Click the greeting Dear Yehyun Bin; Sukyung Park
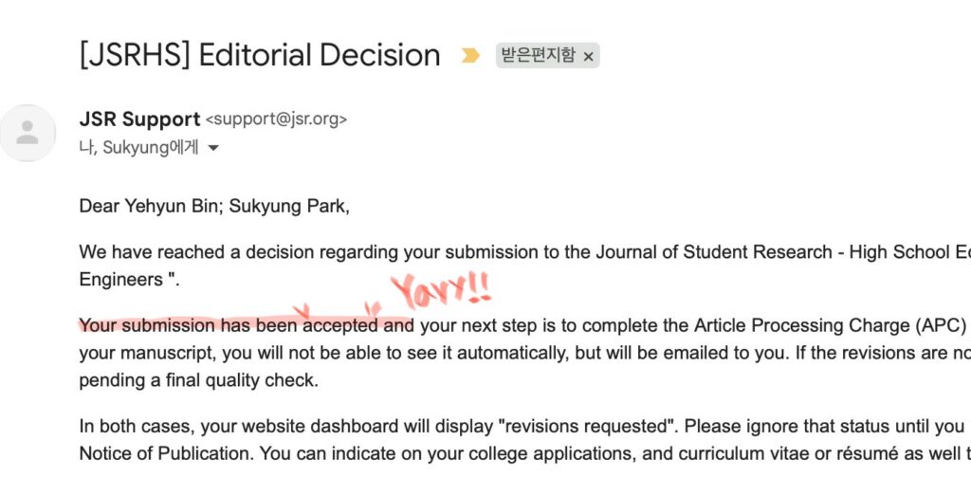The width and height of the screenshot is (971, 477). tap(214, 206)
